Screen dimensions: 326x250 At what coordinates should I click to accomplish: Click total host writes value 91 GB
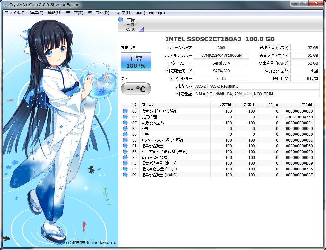(305, 55)
